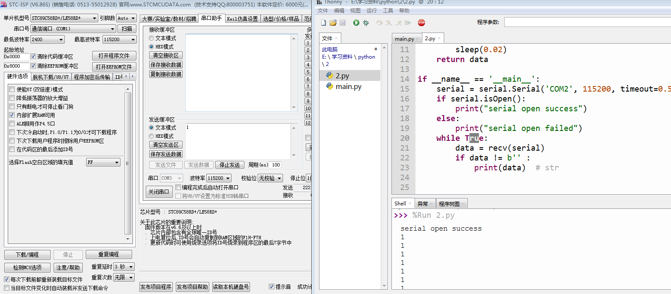
Task: Click start address 0x0000 input field
Action: click(16, 56)
